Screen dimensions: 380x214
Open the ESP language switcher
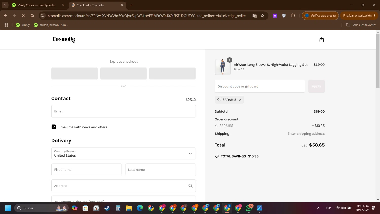328,208
